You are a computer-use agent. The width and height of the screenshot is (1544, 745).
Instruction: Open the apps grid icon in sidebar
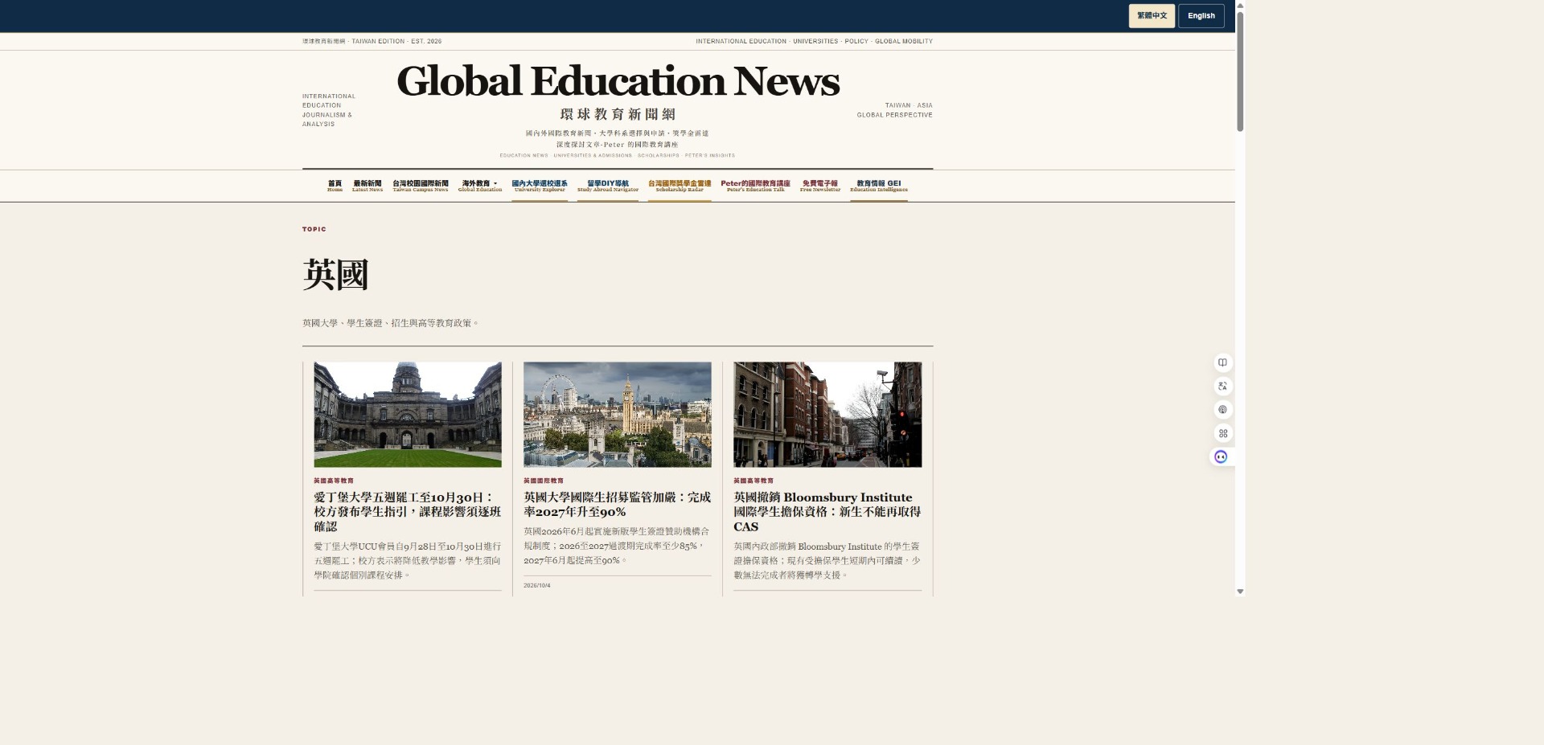pyautogui.click(x=1222, y=433)
